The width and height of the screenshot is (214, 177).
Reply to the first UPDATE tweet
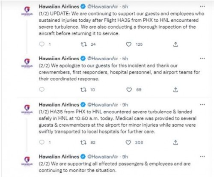point(42,44)
